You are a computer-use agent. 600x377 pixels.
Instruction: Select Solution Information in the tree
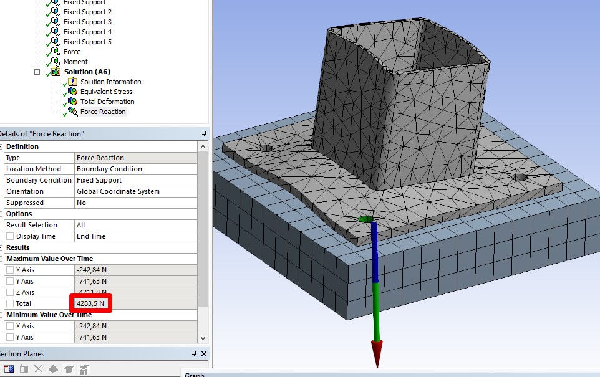[x=110, y=82]
